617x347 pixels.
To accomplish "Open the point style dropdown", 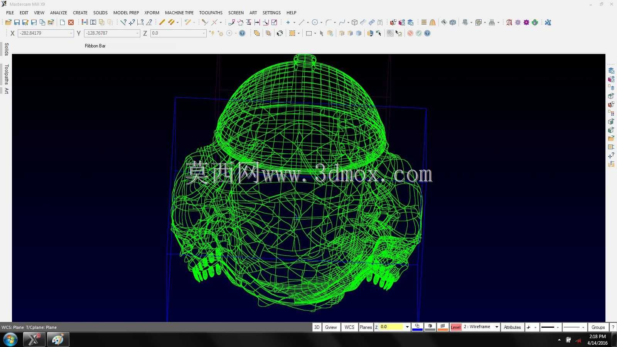I will coord(535,327).
